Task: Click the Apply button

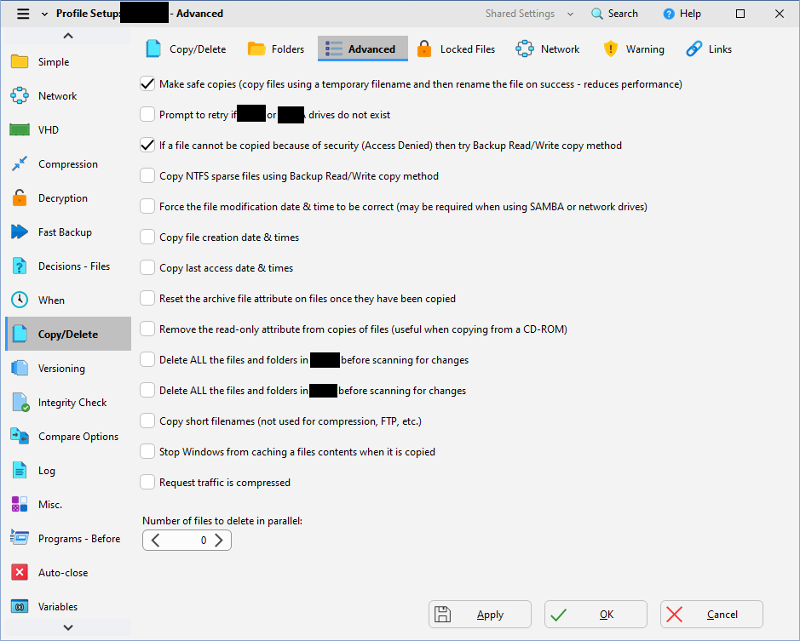Action: 481,615
